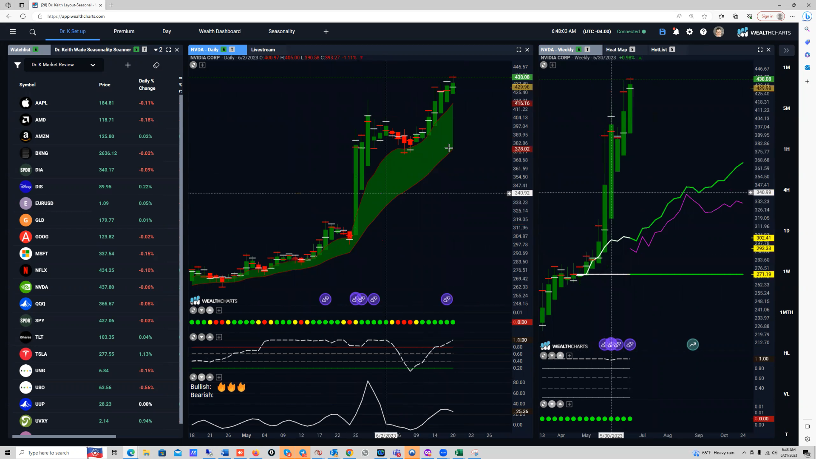
Task: Open Excel from the Windows taskbar
Action: [x=459, y=453]
